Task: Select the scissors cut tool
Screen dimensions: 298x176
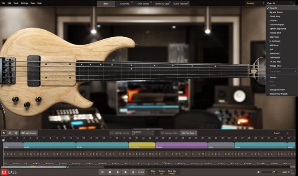Action: point(16,133)
